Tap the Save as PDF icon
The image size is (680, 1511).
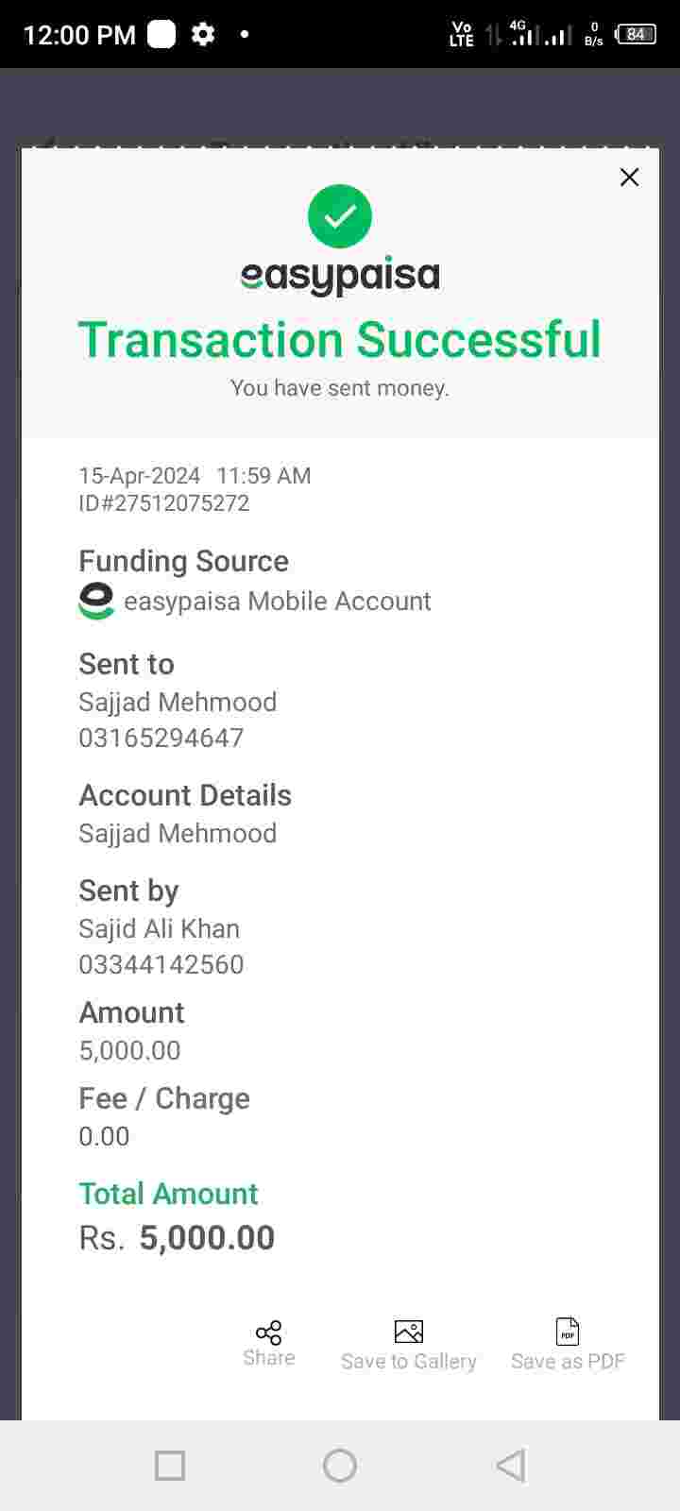click(x=568, y=1332)
